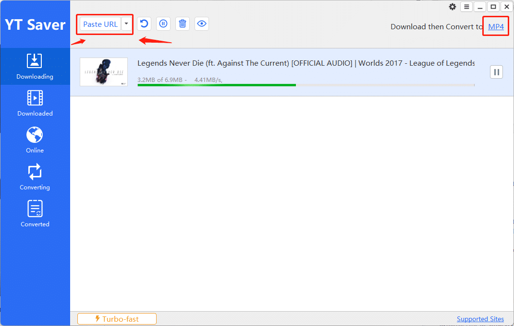This screenshot has height=326, width=514.
Task: Close the YT Saver window
Action: click(x=506, y=7)
